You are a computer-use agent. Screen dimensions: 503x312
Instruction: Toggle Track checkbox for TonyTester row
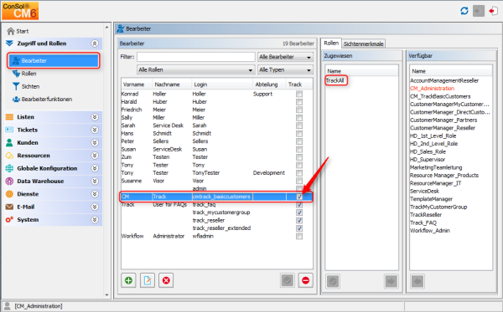tap(299, 173)
